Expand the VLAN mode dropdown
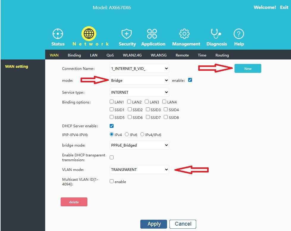Image resolution: width=291 pixels, height=231 pixels. (x=139, y=169)
